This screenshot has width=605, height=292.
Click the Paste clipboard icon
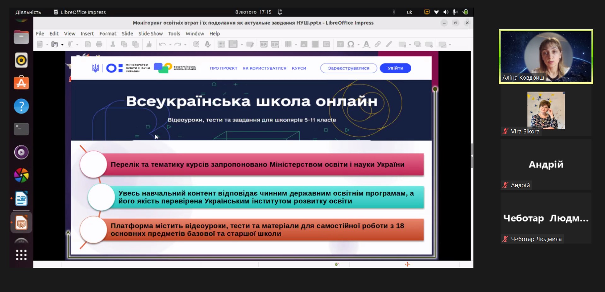tap(135, 44)
